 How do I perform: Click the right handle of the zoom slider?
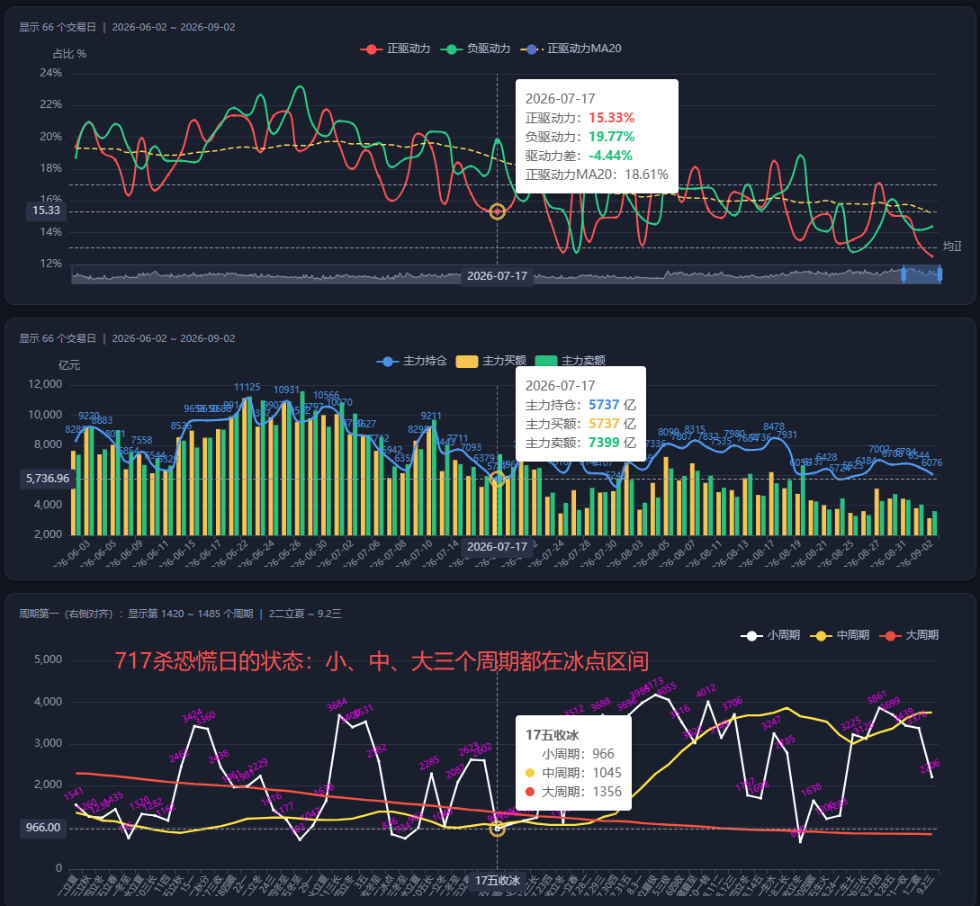click(940, 274)
